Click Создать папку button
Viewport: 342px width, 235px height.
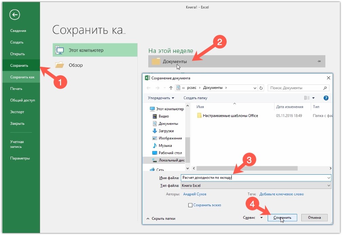click(195, 98)
